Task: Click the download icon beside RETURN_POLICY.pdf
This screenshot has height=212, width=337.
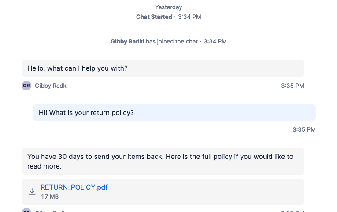Action: coord(32,191)
